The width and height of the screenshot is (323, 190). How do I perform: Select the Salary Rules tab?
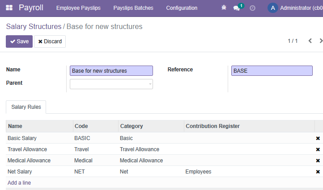click(x=26, y=107)
